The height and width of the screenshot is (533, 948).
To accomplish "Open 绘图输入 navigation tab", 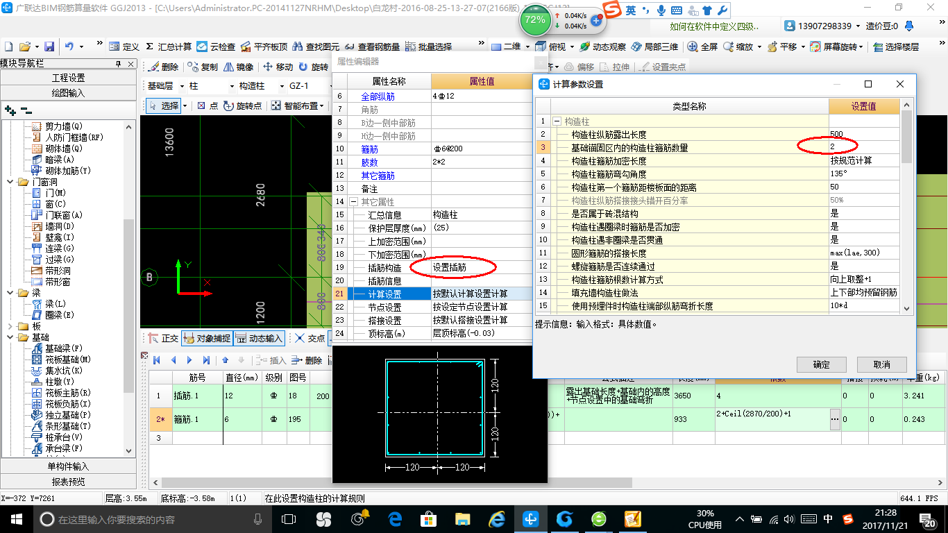I will [x=68, y=92].
